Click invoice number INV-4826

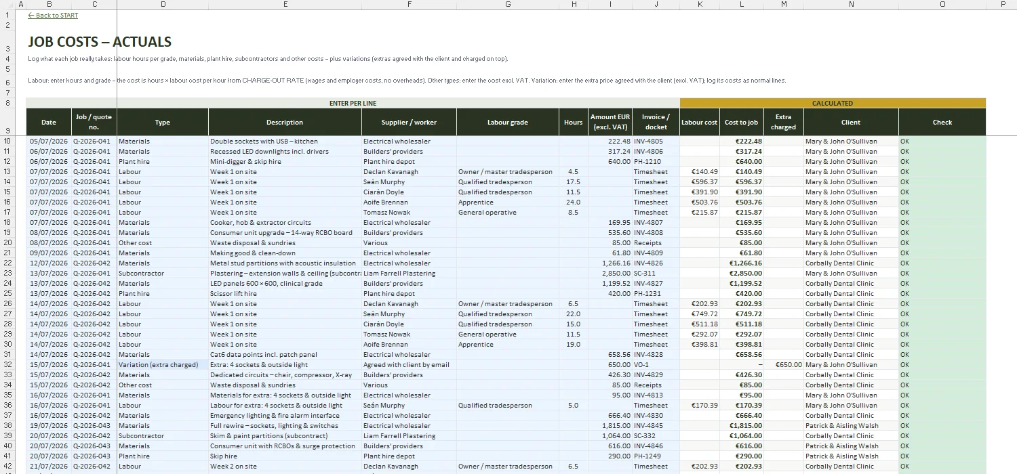(656, 263)
